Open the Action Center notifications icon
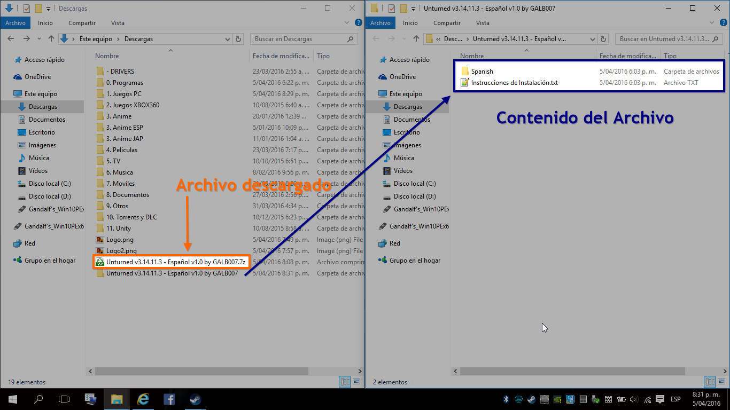Screen dimensions: 730x410 click(660, 399)
